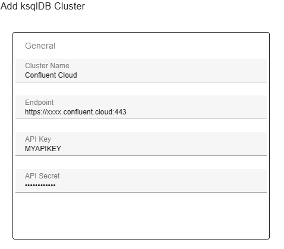Click the Add ksqlDB Cluster heading
Image resolution: width=284 pixels, height=249 pixels.
pyautogui.click(x=43, y=6)
